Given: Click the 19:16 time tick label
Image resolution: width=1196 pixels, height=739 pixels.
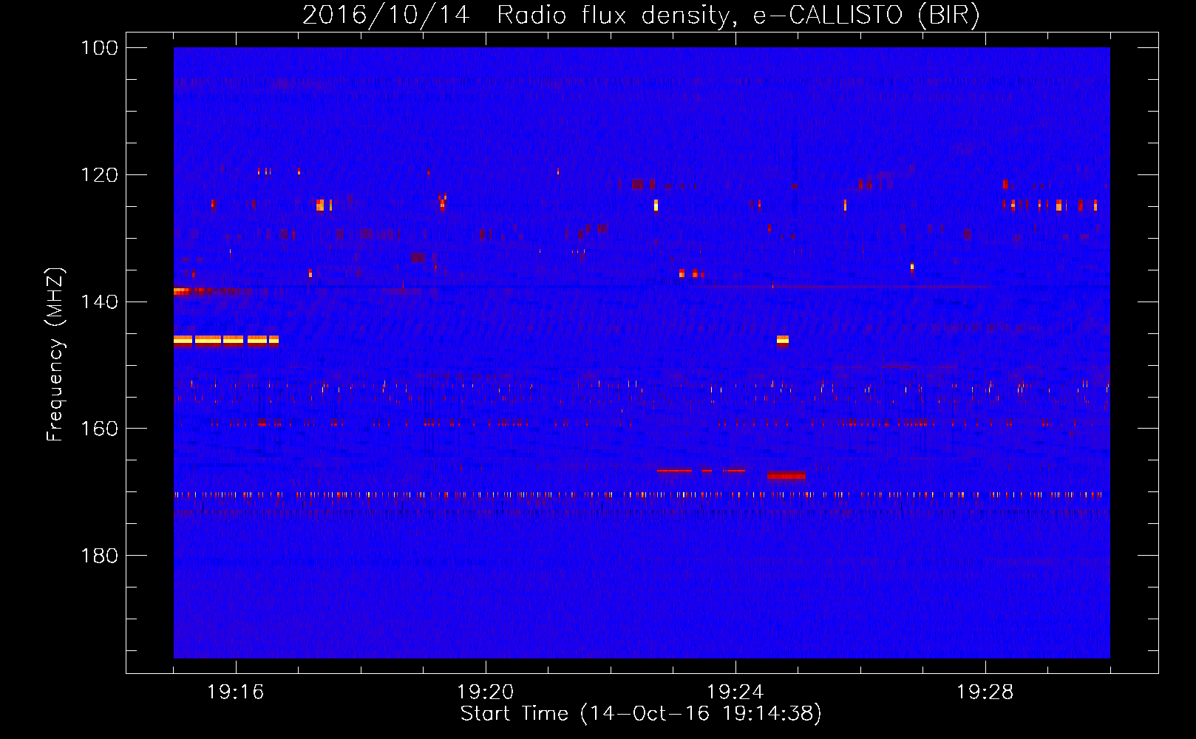Looking at the screenshot, I should [236, 692].
